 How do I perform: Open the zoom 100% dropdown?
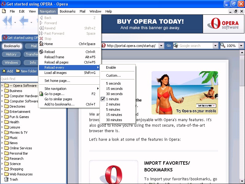(241, 46)
